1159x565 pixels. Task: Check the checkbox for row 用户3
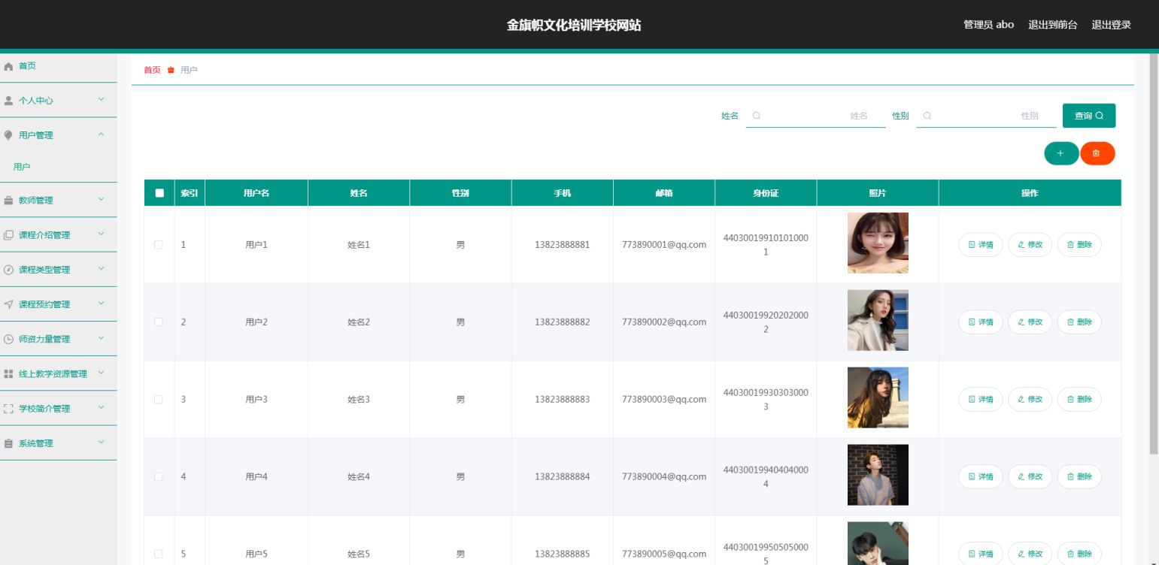coord(159,400)
